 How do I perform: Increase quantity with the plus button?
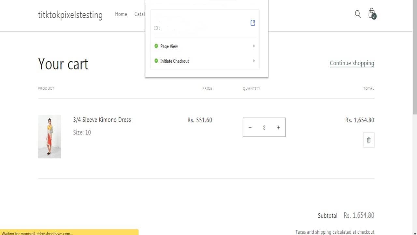[278, 128]
